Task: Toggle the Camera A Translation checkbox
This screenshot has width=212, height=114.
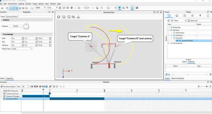Action: 5,96
